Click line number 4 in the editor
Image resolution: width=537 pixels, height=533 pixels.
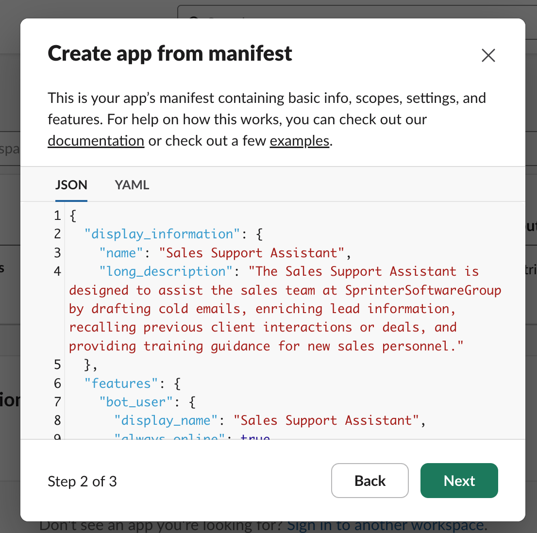click(57, 271)
